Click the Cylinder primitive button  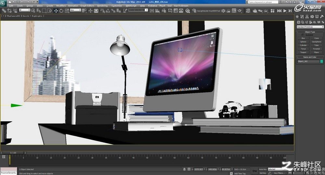click(303, 45)
